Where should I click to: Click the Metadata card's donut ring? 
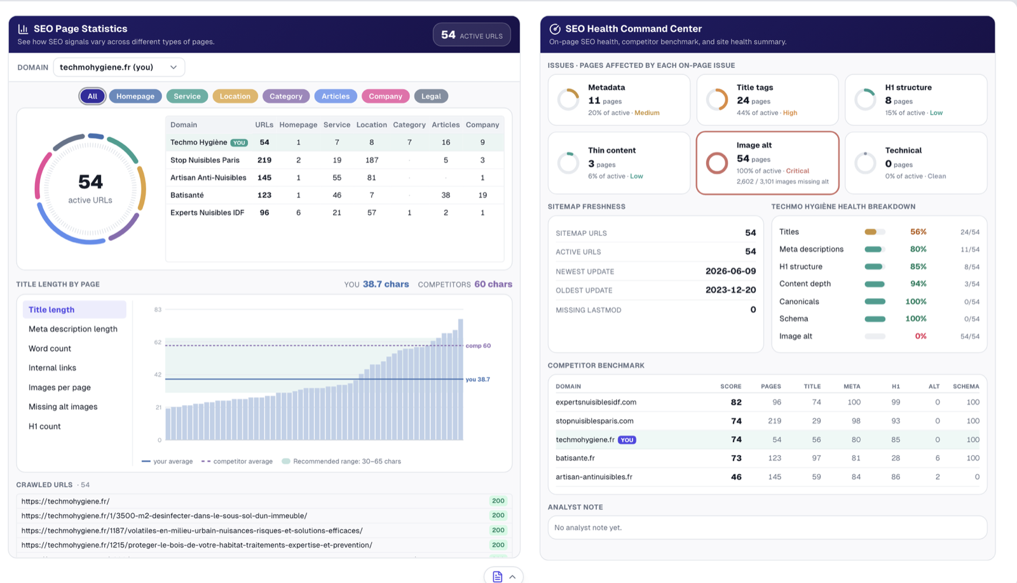568,100
